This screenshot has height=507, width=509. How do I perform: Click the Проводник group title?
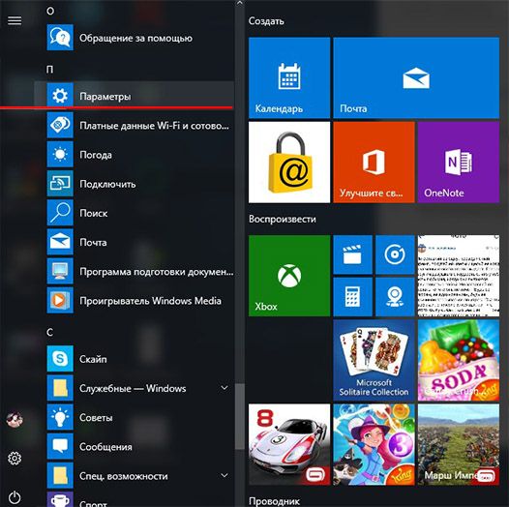(274, 501)
